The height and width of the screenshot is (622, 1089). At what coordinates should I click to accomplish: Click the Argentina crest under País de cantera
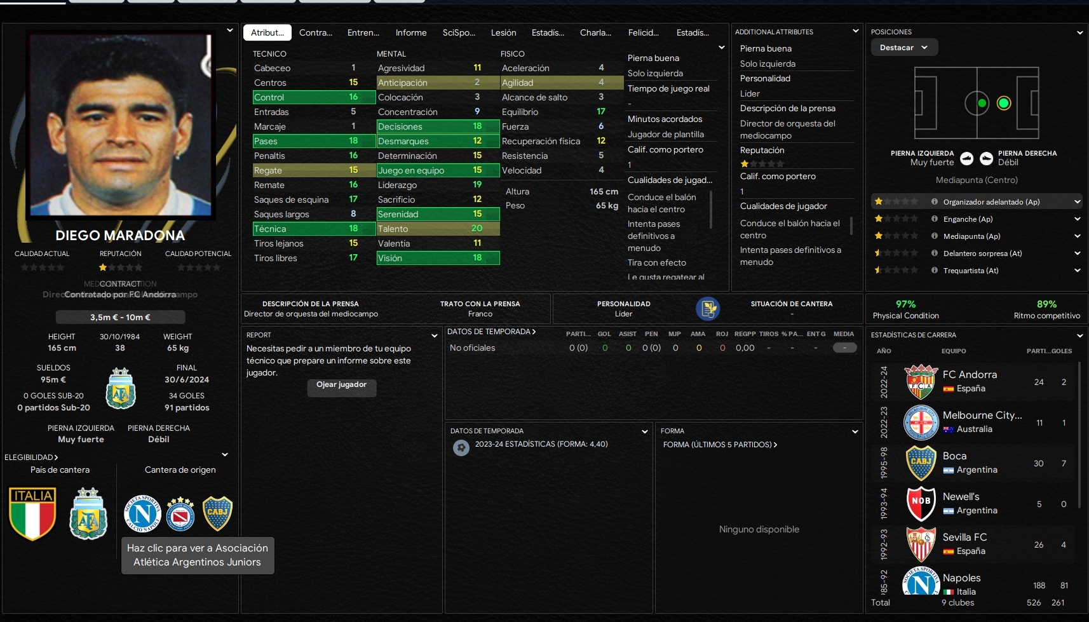88,513
